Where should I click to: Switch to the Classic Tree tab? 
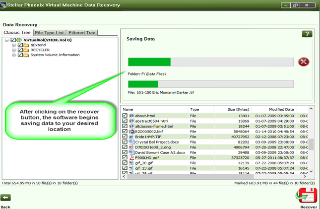[17, 32]
